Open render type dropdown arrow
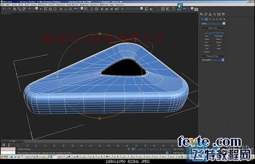The image size is (255, 164). pyautogui.click(x=192, y=8)
